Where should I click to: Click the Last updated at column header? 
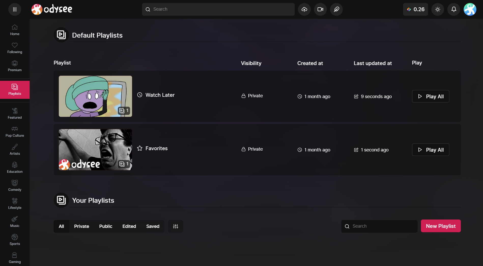(373, 63)
